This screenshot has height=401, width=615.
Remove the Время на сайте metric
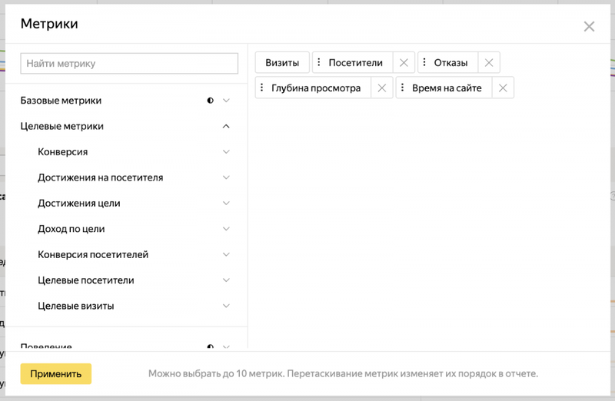503,88
